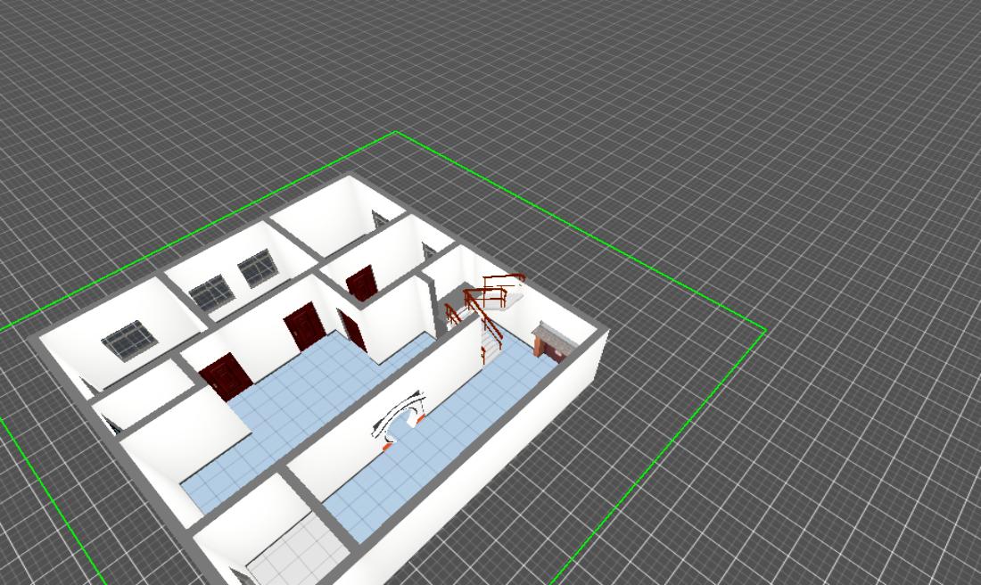Click the right corner of the green boundary

[x=765, y=331]
